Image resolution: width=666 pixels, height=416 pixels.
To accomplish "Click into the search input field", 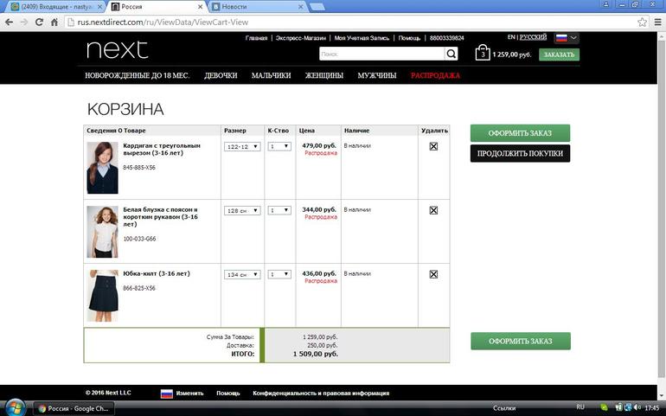I will click(x=381, y=54).
